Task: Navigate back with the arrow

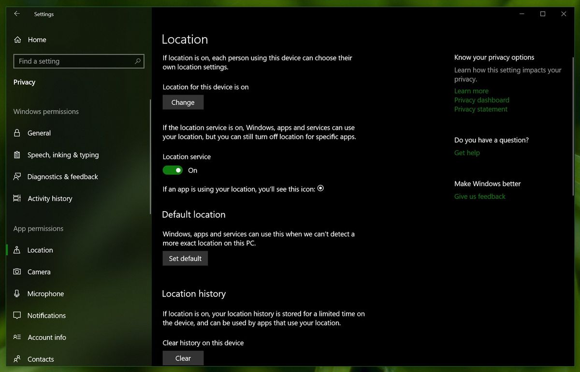Action: pos(16,14)
